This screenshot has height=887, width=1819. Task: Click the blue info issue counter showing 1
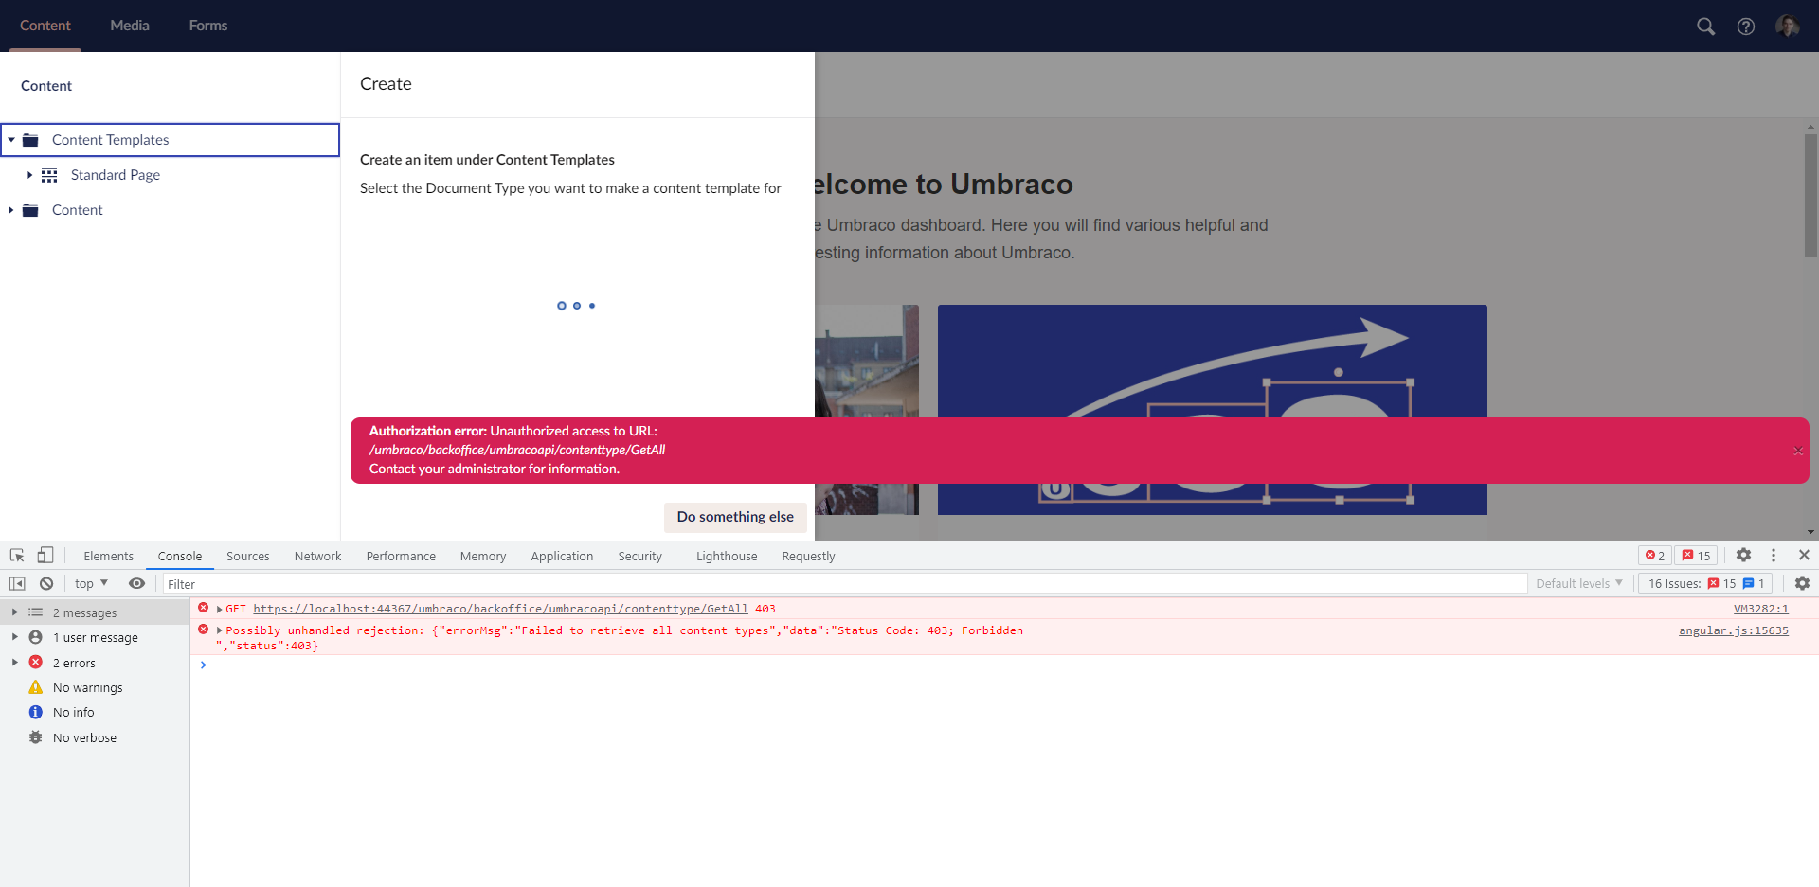coord(1754,583)
